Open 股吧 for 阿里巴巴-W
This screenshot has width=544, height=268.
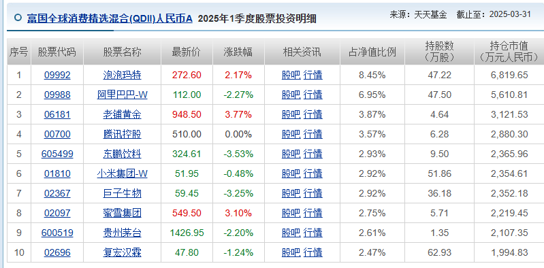click(x=291, y=95)
